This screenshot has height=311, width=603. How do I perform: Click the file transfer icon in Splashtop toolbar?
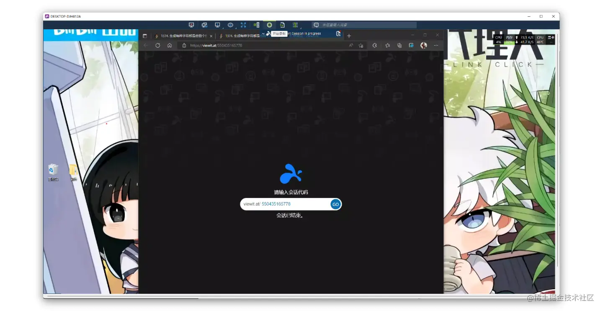coord(282,25)
